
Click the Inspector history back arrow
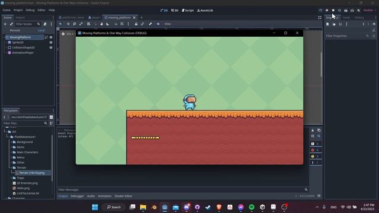pyautogui.click(x=363, y=24)
